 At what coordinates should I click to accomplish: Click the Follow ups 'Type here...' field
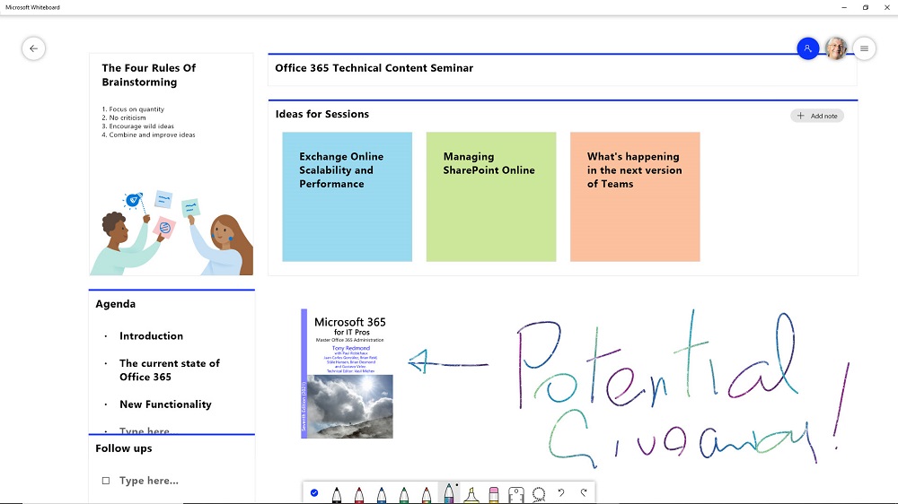[149, 481]
